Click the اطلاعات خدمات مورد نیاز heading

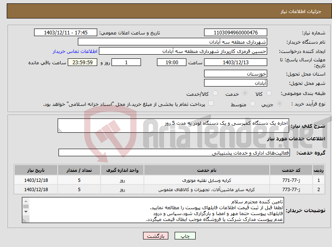click(x=296, y=139)
